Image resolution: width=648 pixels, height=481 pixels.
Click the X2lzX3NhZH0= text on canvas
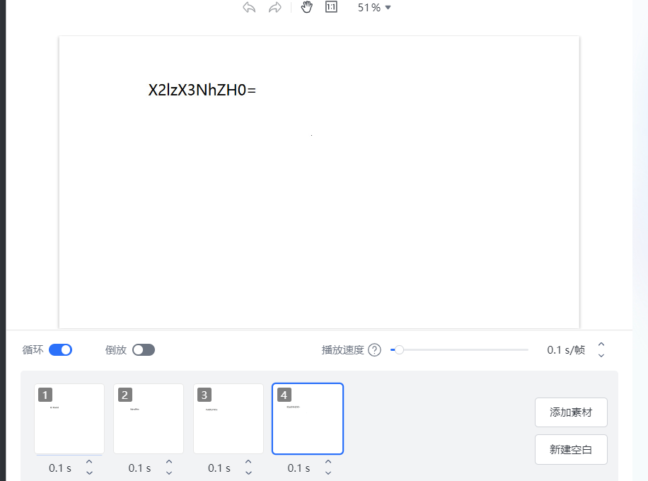pos(202,90)
